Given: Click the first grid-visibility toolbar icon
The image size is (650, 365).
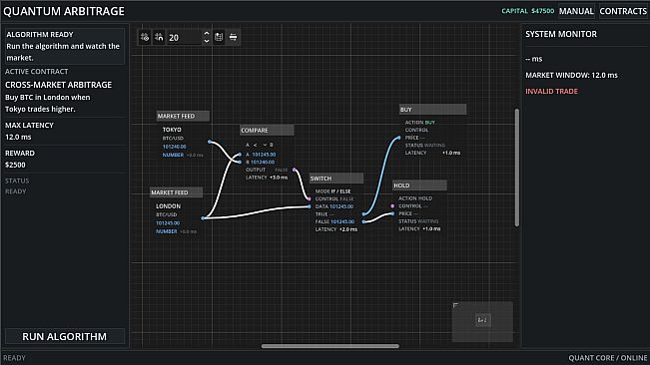Looking at the screenshot, I should (x=145, y=37).
